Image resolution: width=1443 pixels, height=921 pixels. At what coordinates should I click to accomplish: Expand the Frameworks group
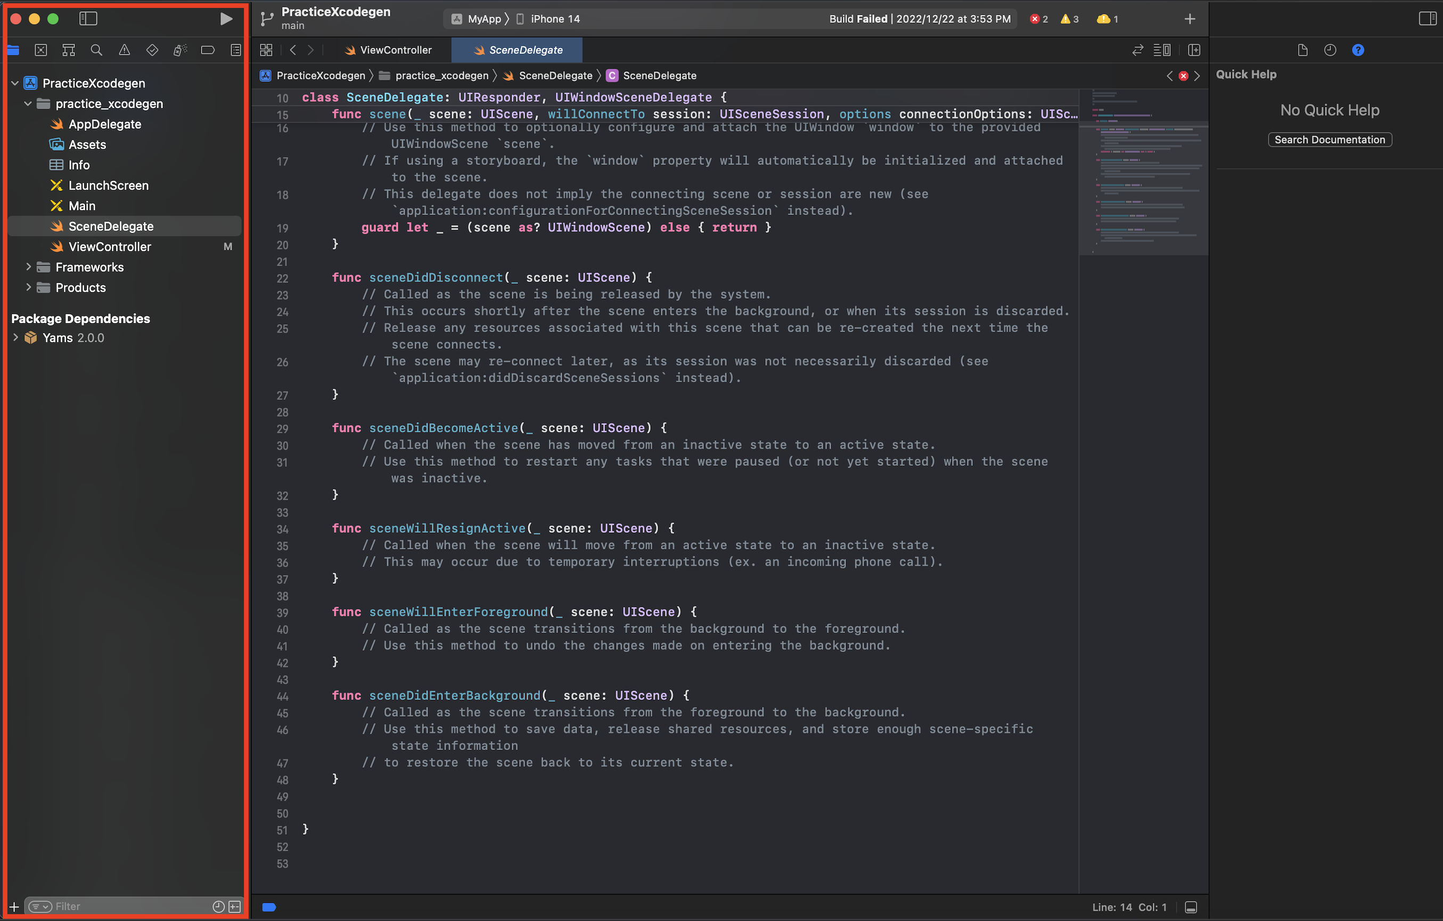[28, 267]
